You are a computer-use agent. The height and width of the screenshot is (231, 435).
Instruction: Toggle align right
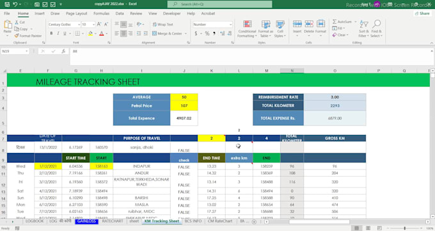(130, 33)
